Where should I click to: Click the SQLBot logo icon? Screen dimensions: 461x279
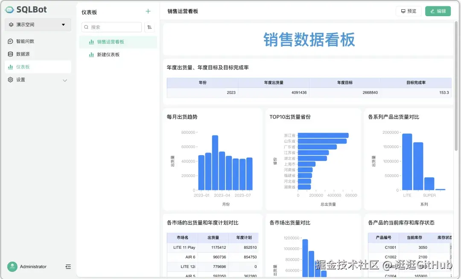(x=9, y=9)
